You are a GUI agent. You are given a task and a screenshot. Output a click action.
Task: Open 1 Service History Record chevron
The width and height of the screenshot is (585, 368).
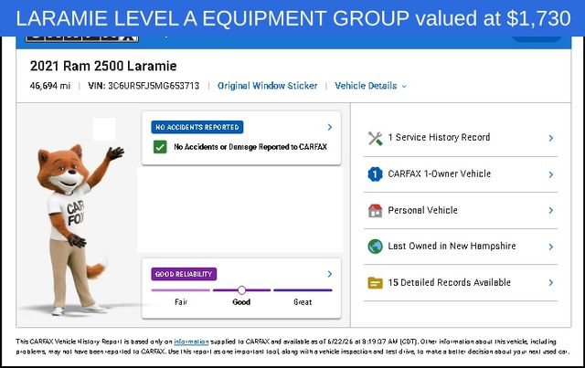[550, 138]
